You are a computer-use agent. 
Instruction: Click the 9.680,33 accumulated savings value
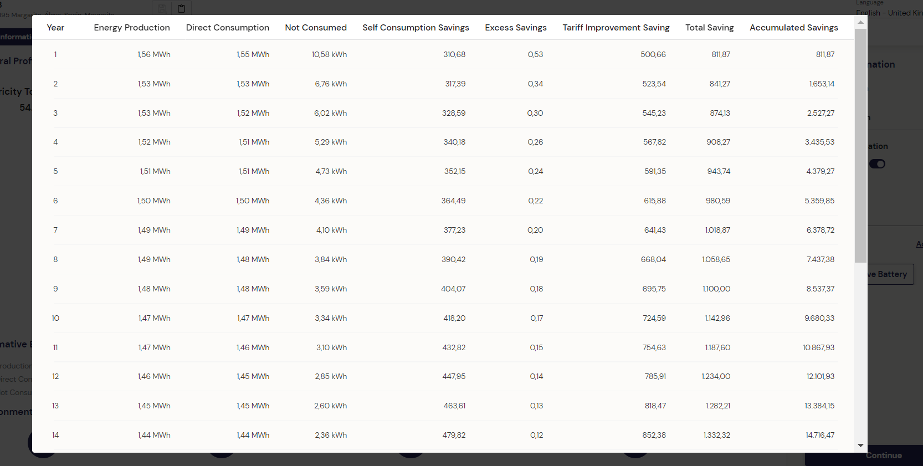819,318
